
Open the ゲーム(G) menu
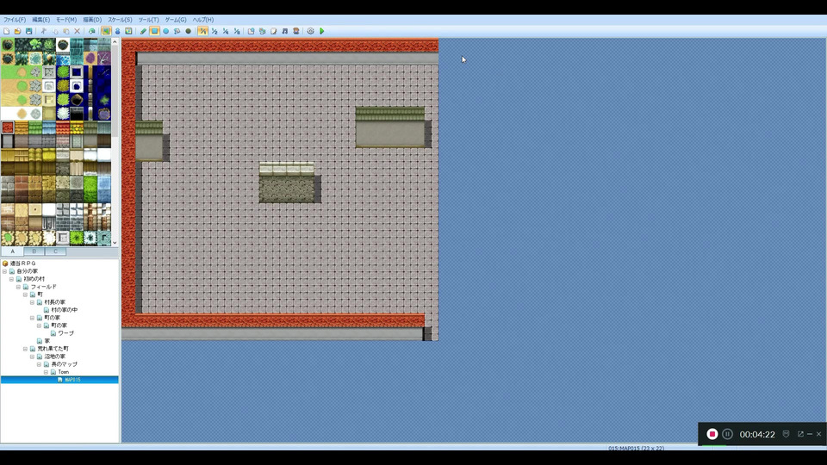175,20
